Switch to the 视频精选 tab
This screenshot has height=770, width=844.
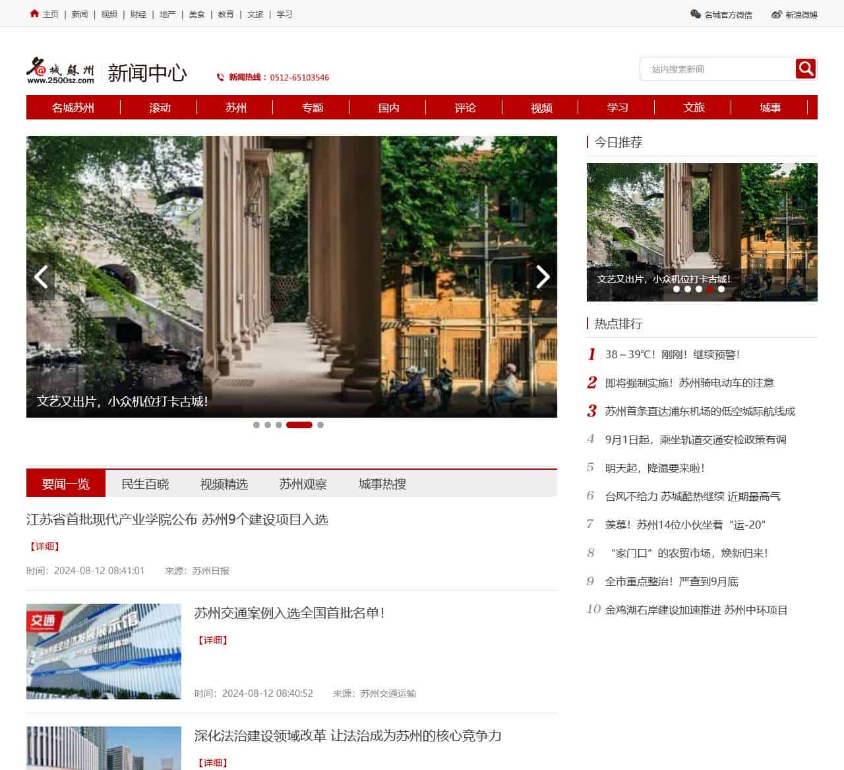[224, 484]
